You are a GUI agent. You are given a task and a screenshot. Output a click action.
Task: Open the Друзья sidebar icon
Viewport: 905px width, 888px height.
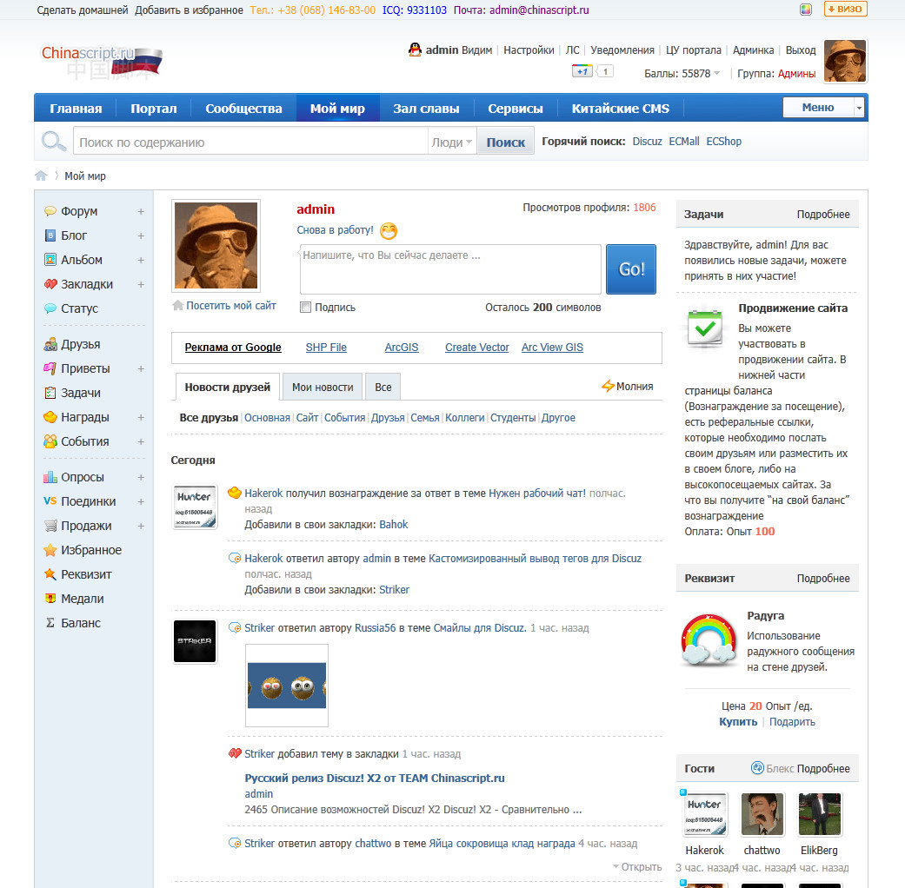click(x=50, y=344)
